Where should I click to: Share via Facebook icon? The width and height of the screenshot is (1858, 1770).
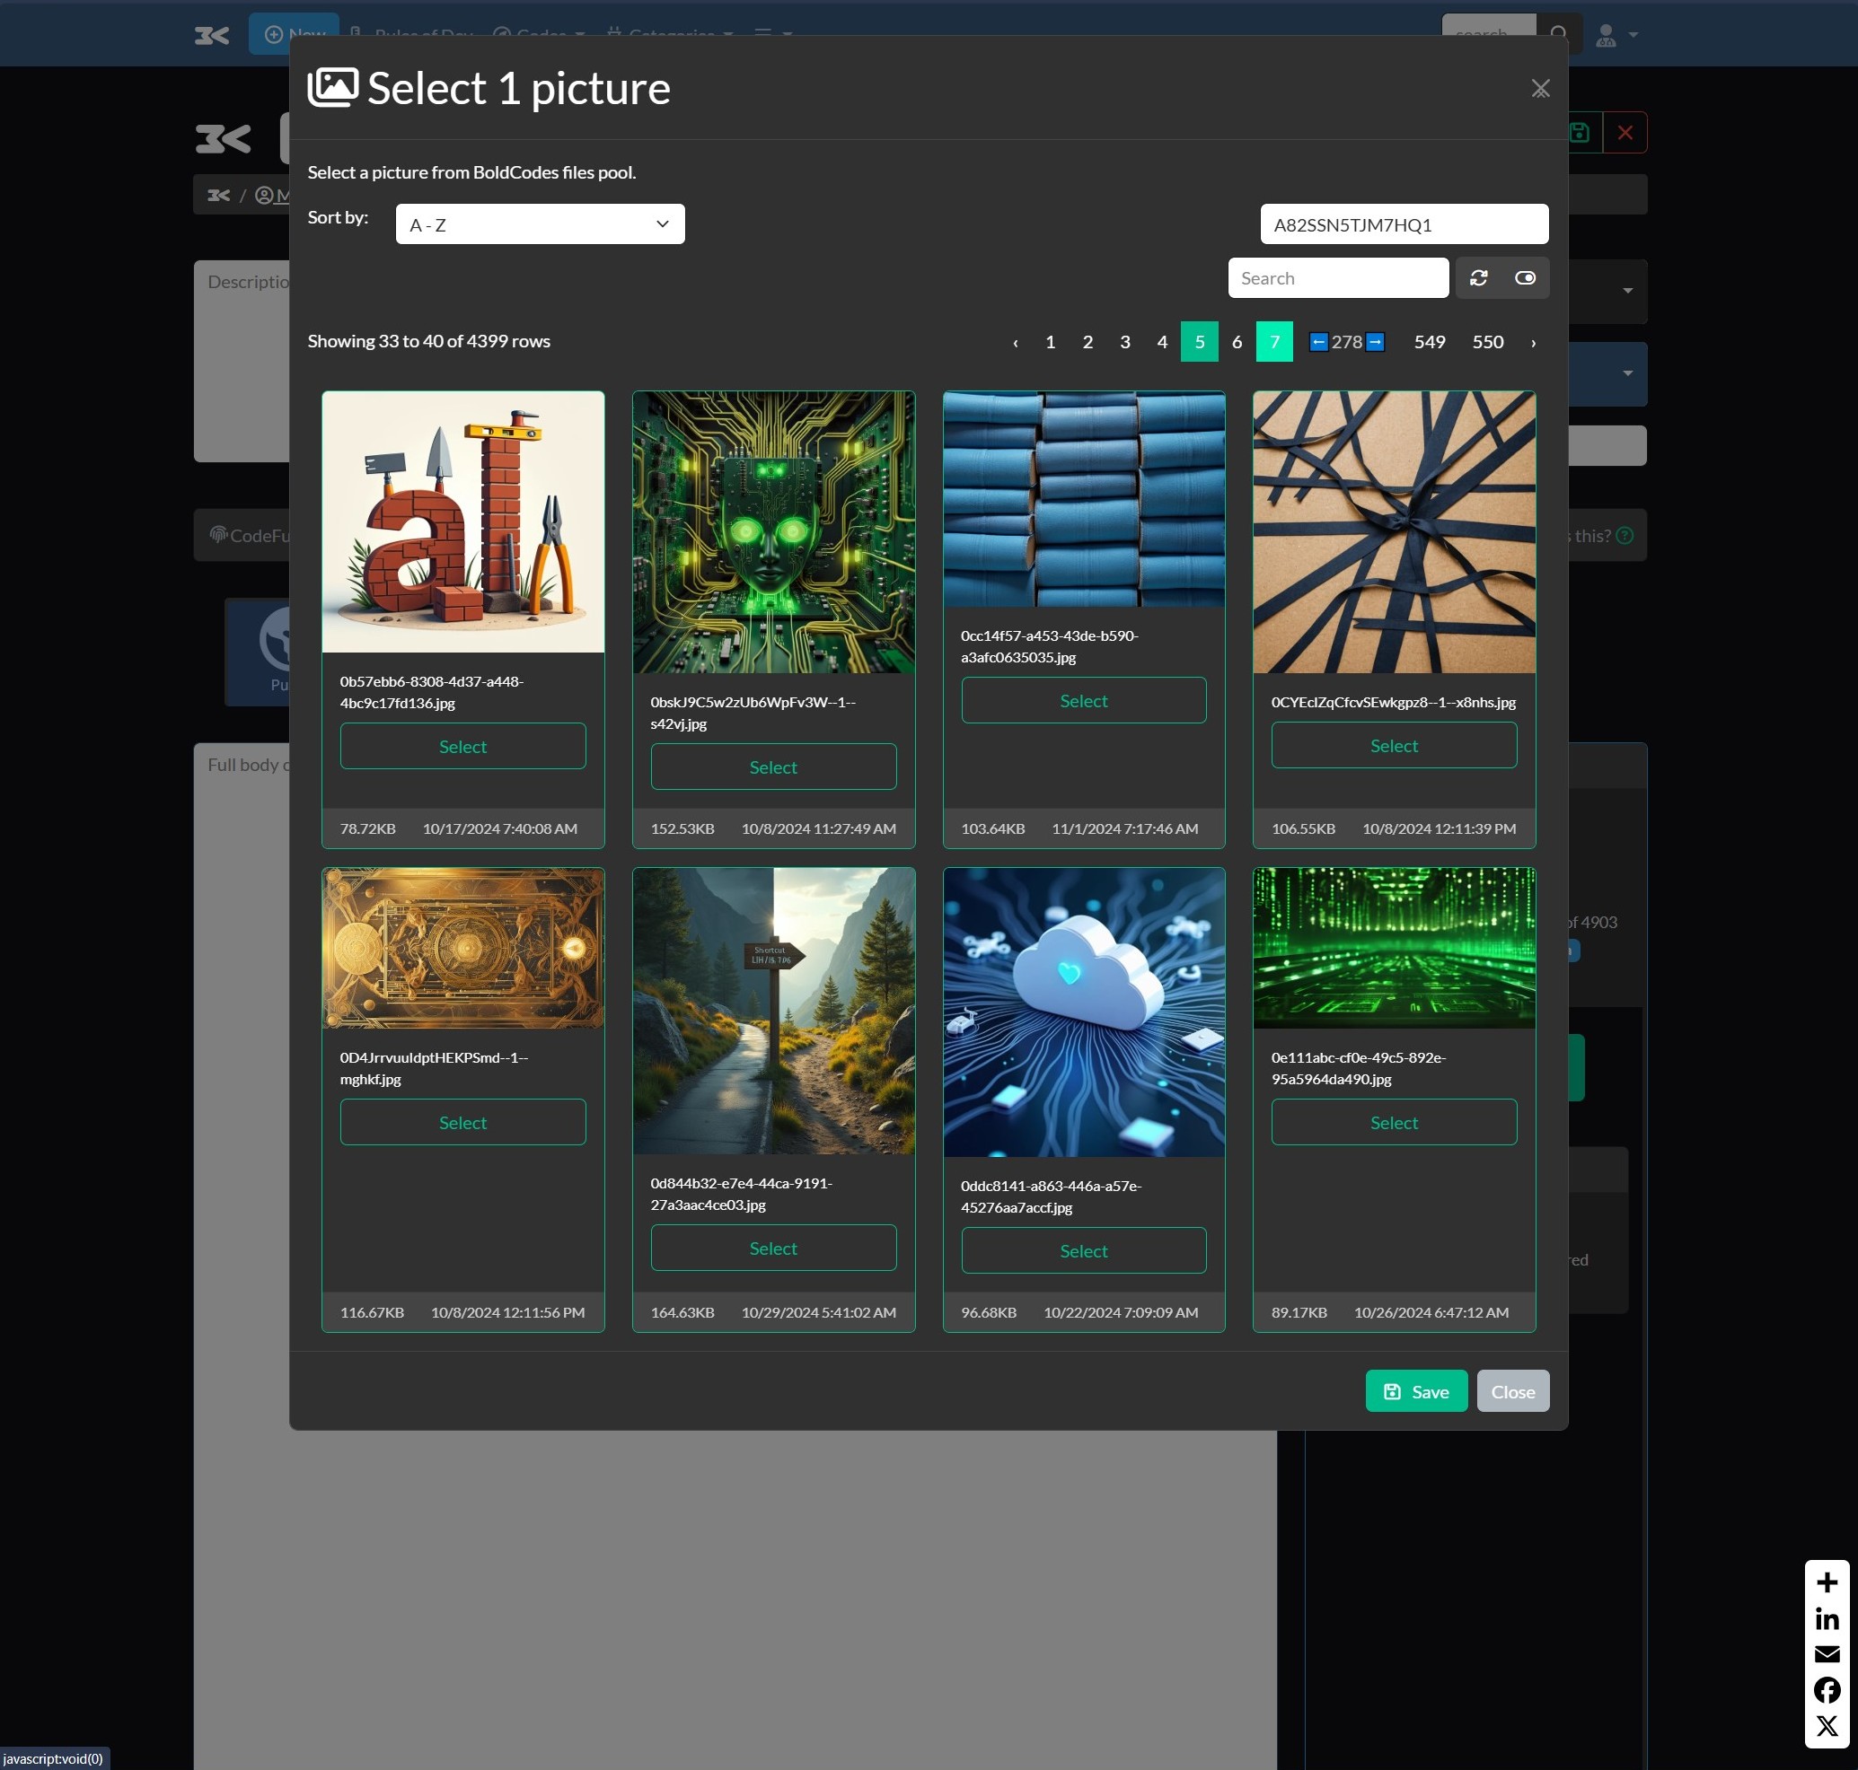pos(1826,1690)
